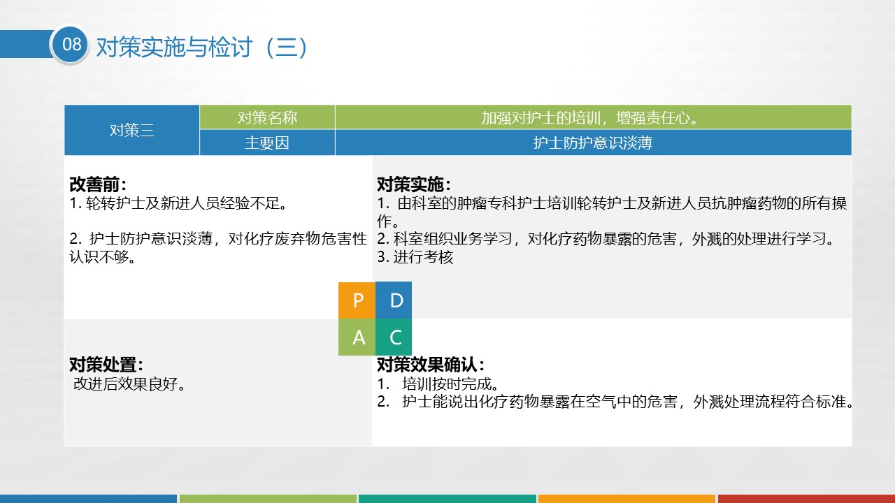
Task: Click the title 对策实施与检讨（三）
Action: [201, 47]
